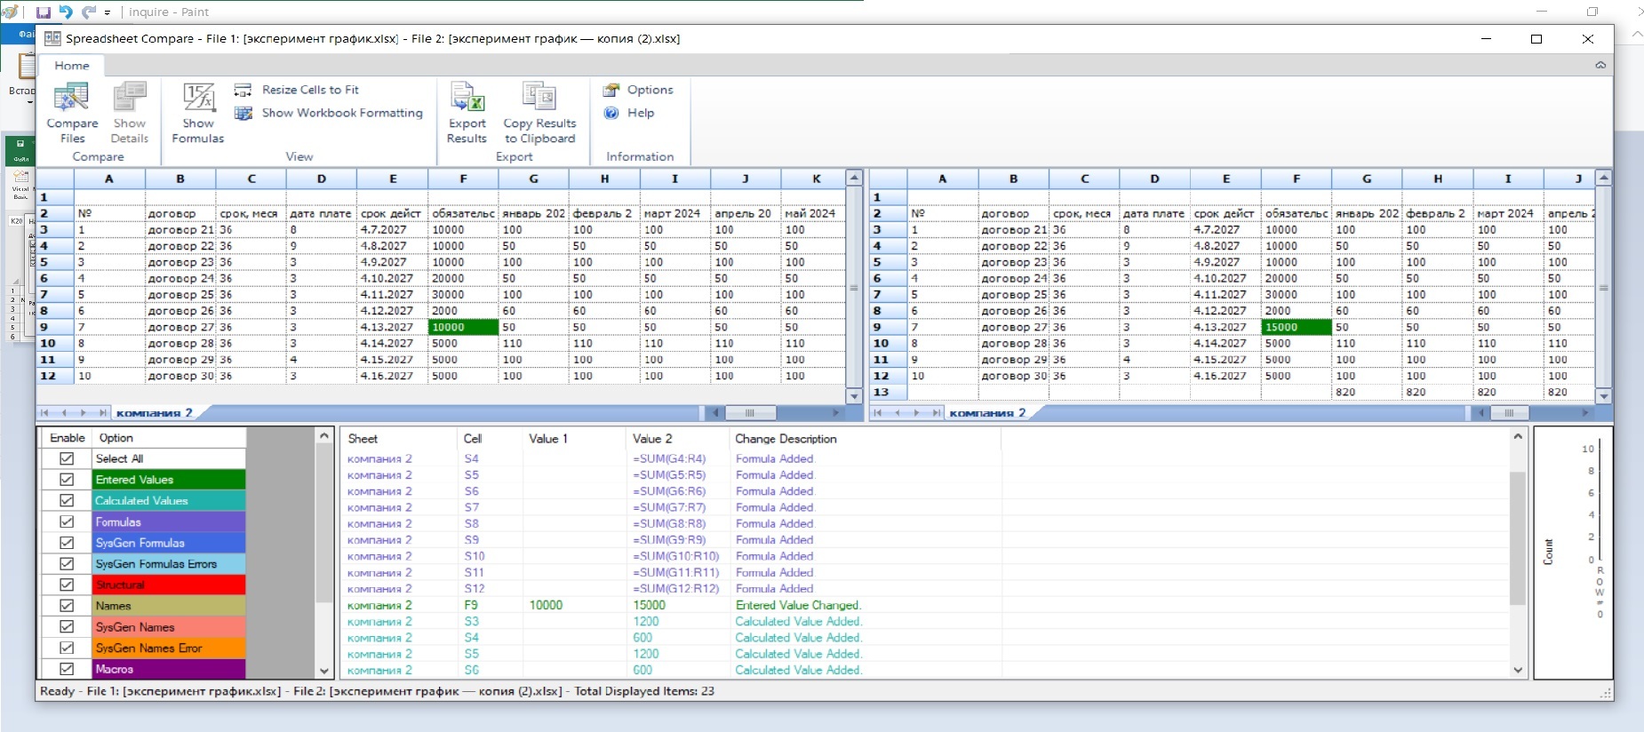This screenshot has width=1644, height=732.
Task: Click Resize Cells to Fit
Action: (x=309, y=90)
